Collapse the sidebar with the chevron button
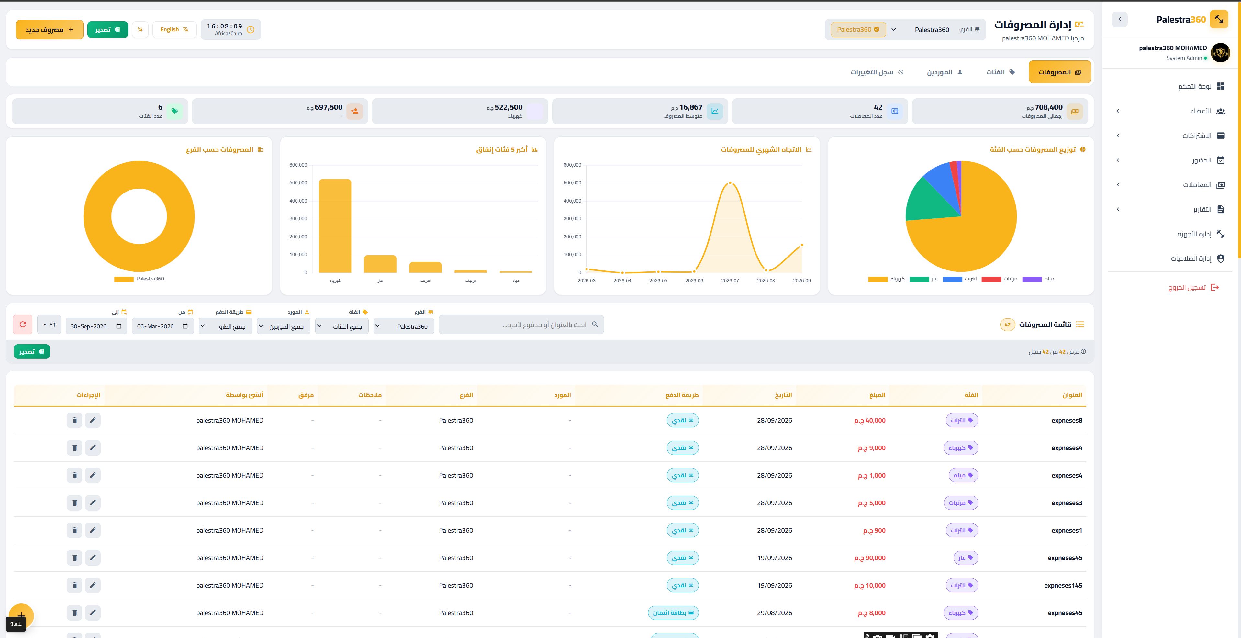 [x=1120, y=19]
